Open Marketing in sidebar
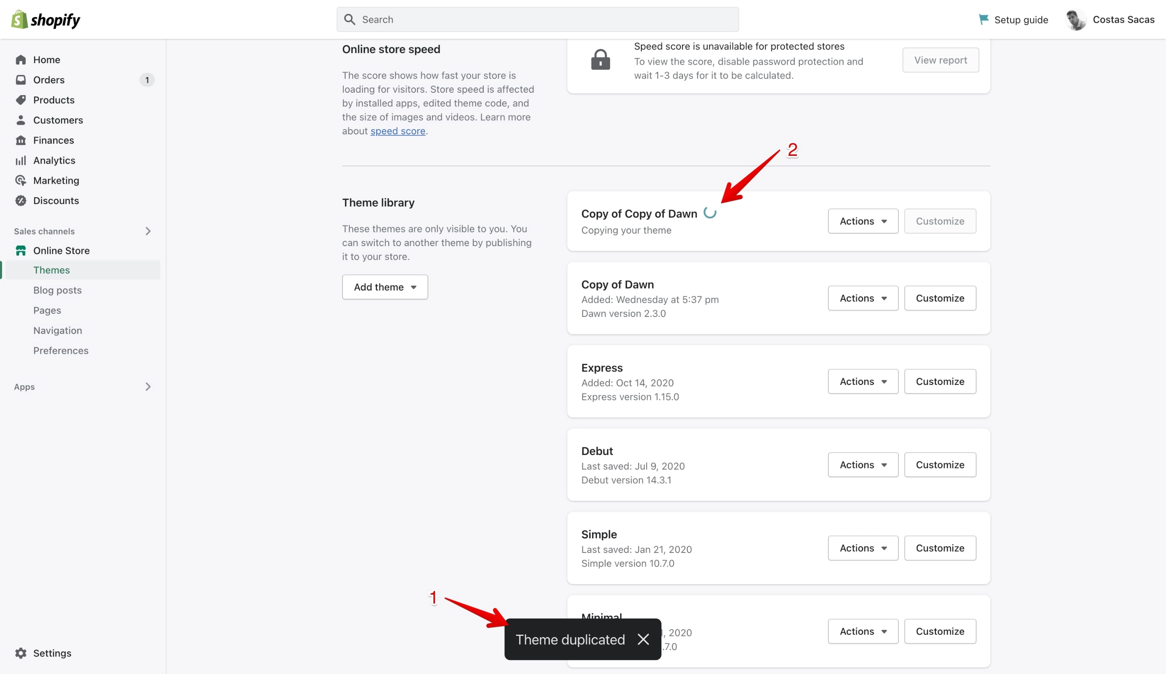1166x674 pixels. click(x=56, y=181)
